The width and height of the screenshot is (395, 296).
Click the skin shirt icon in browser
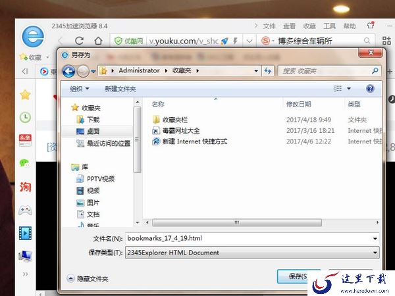coord(370,25)
